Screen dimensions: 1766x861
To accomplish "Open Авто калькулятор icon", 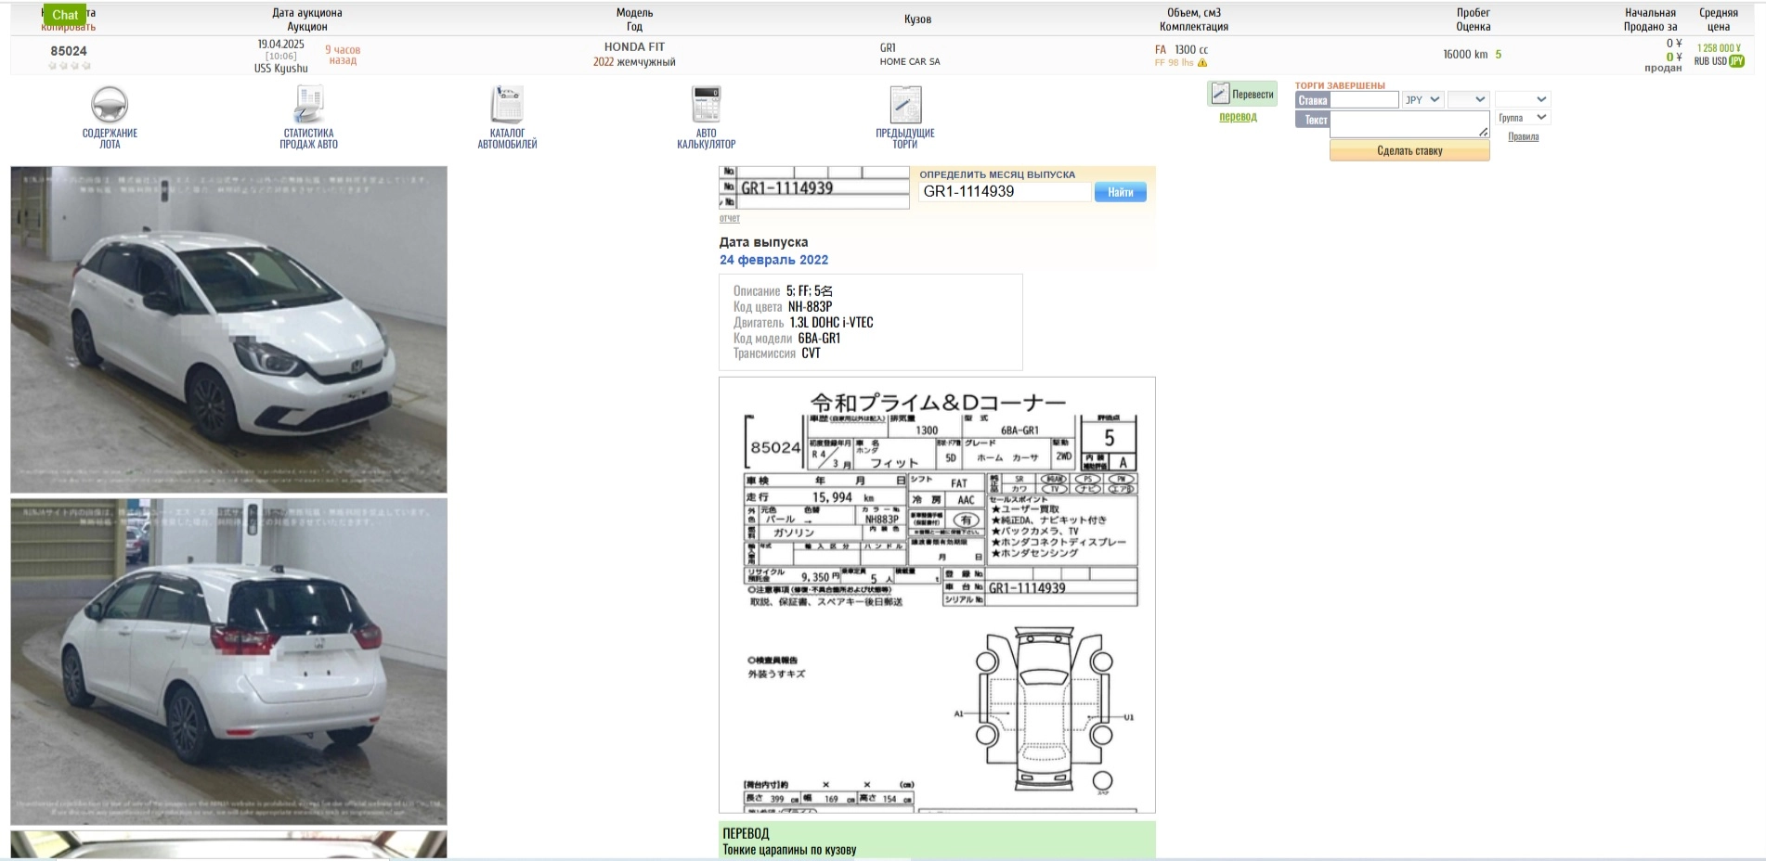I will [706, 104].
